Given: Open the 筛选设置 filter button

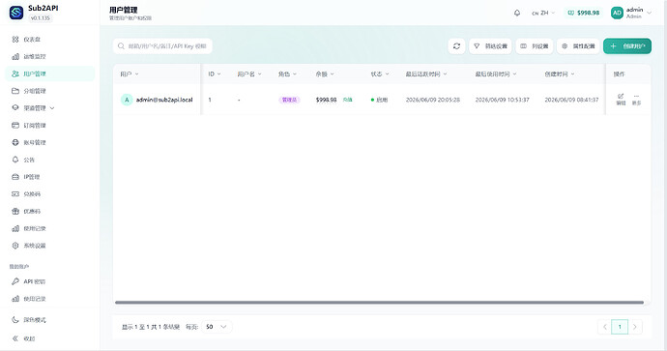Looking at the screenshot, I should (x=490, y=46).
